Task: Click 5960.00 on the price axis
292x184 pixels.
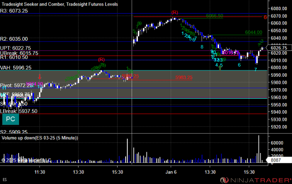Action: [x=279, y=98]
